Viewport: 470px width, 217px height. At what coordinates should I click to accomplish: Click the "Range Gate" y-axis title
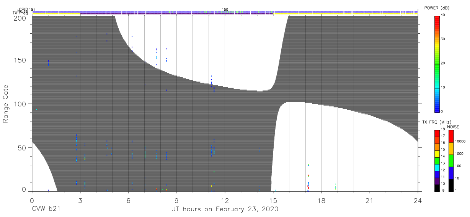pos(5,104)
